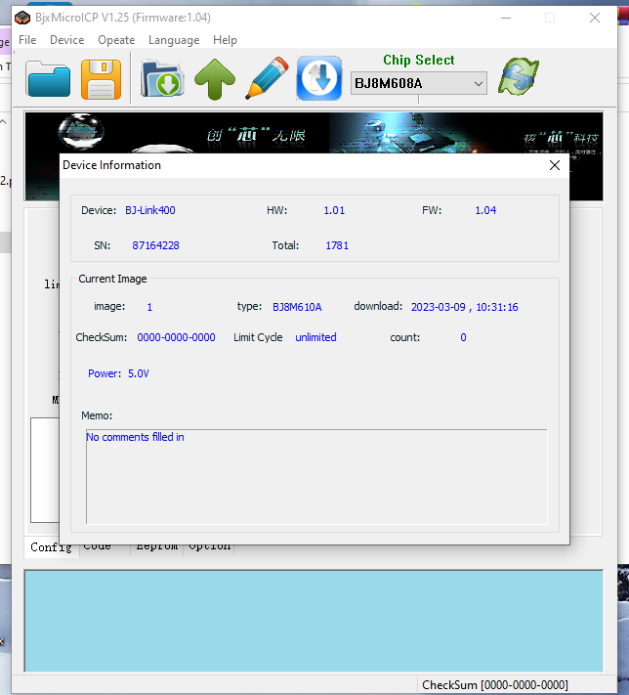Click the folder icon with green download arrow
This screenshot has height=695, width=629.
click(162, 78)
